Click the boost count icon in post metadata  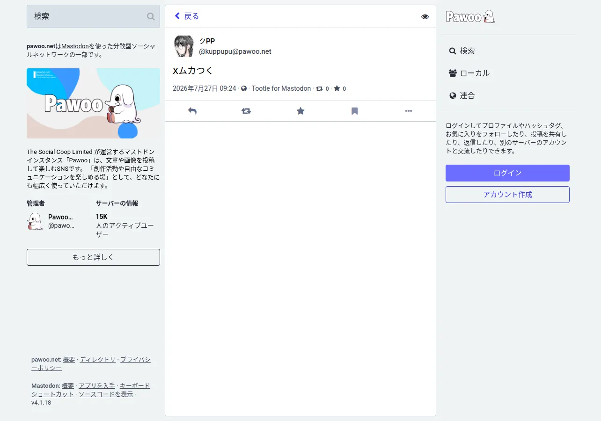pos(319,88)
